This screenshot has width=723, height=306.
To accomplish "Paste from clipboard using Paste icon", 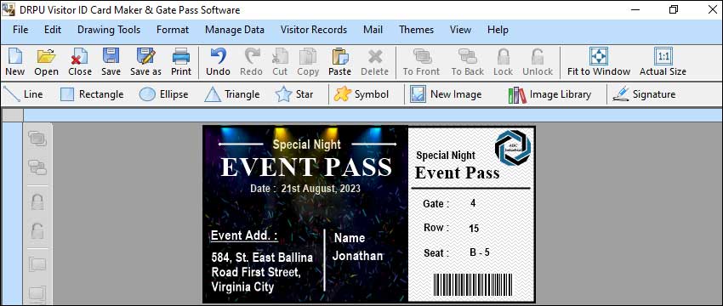I will point(340,62).
